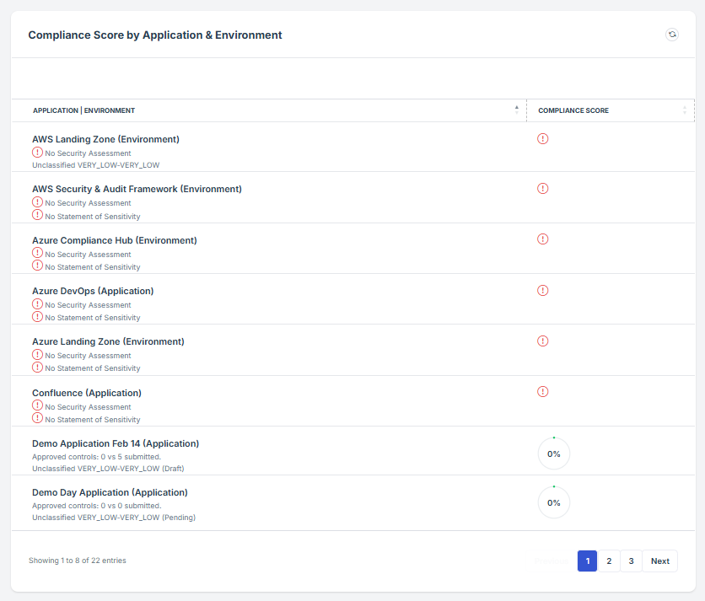705x601 pixels.
Task: Open Demo Application Feb 14 entry
Action: 116,443
